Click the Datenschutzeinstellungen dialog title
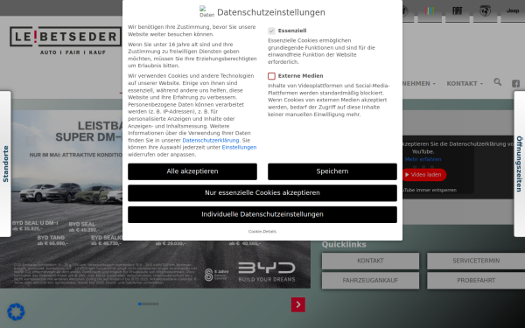 click(271, 12)
